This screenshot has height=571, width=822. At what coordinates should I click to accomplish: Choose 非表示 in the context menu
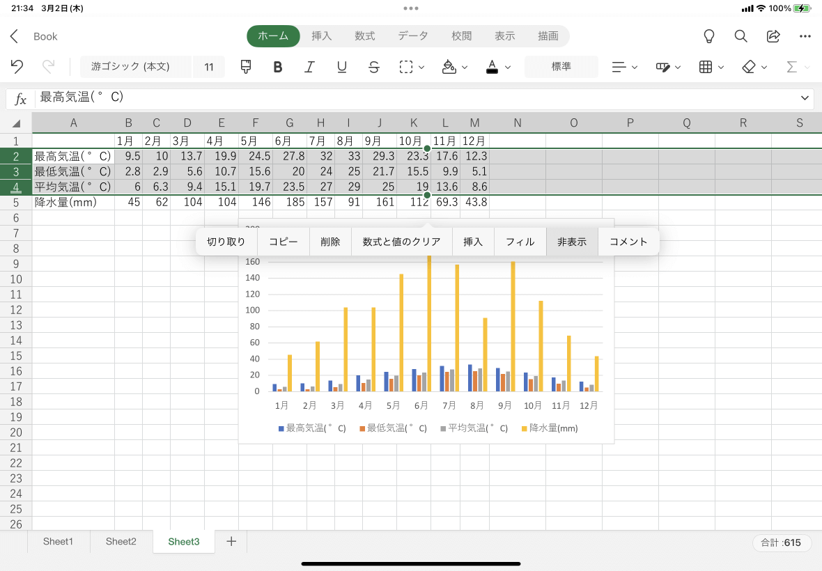tap(572, 242)
